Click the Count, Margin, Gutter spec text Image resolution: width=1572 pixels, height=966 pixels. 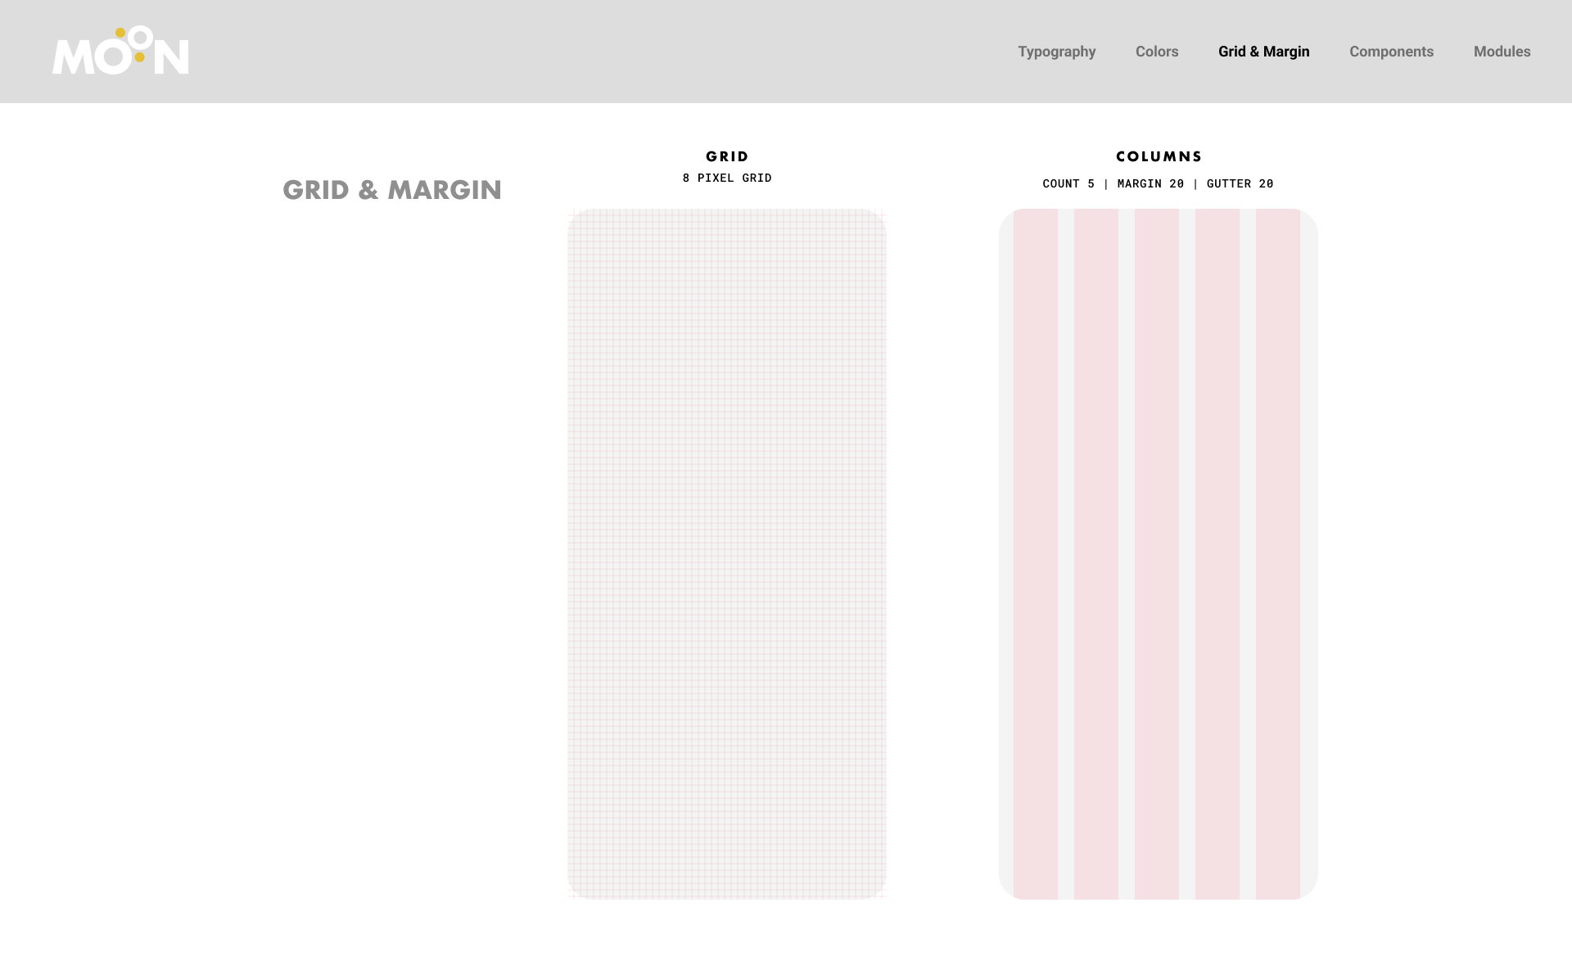[1158, 183]
